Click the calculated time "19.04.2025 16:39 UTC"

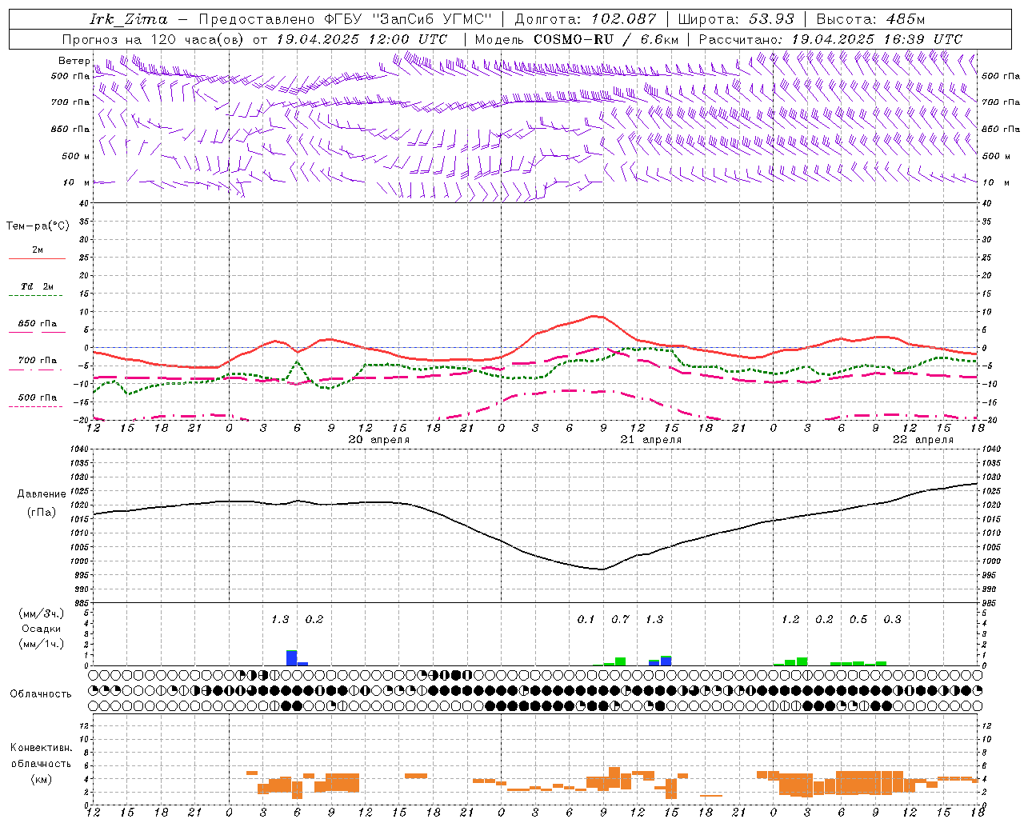[x=877, y=39]
